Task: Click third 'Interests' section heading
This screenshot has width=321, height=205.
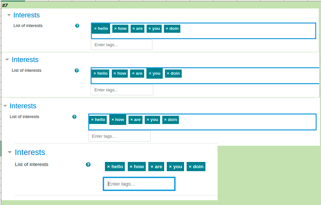Action: pos(23,106)
